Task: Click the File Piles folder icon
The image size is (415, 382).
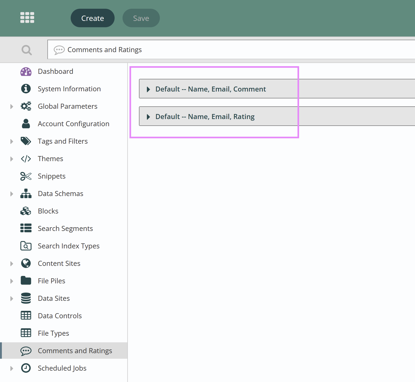Action: (x=26, y=280)
